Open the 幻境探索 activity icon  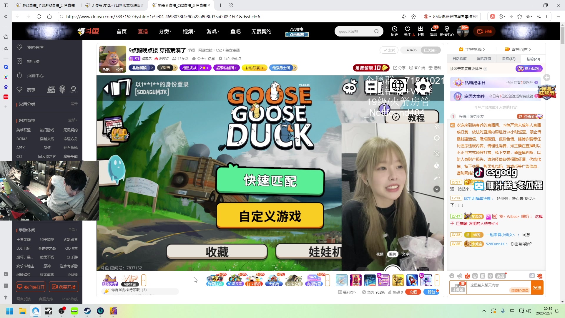click(x=235, y=280)
